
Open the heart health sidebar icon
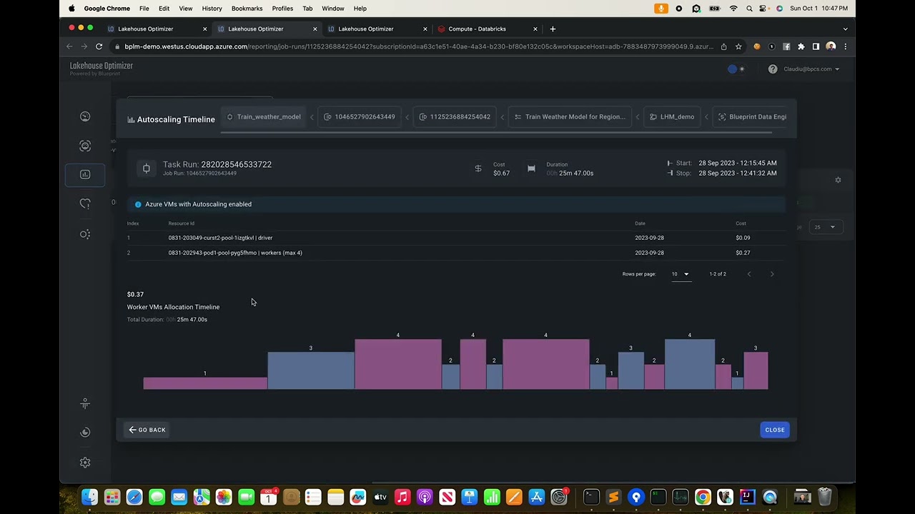pyautogui.click(x=85, y=204)
